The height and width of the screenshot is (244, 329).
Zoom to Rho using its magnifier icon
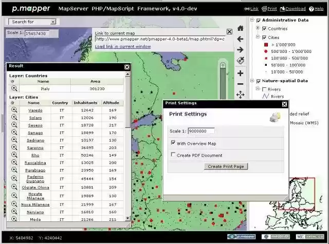(14, 155)
